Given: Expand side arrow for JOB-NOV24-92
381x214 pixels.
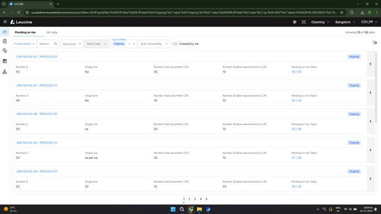Looking at the screenshot, I should [370, 64].
